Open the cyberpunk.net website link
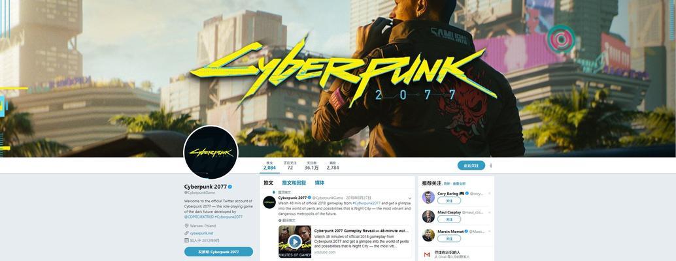 [x=202, y=233]
